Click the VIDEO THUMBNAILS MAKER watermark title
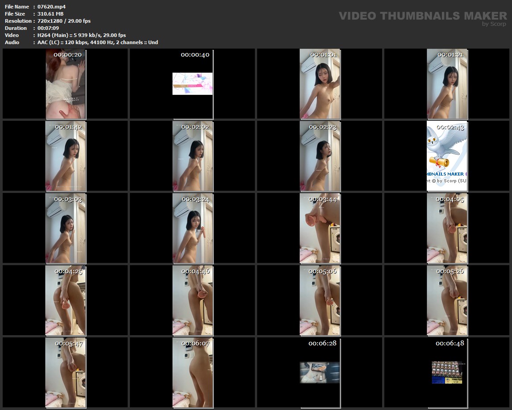 tap(422, 16)
